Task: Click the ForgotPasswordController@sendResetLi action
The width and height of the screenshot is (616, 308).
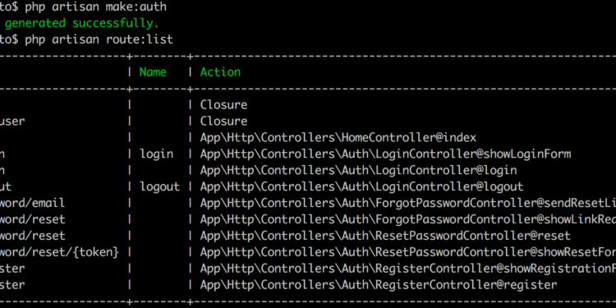Action: pyautogui.click(x=408, y=203)
